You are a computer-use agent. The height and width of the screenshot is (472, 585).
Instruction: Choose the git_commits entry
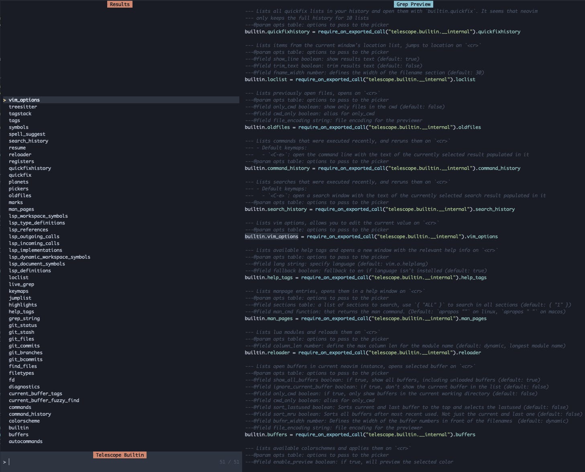[x=24, y=346]
